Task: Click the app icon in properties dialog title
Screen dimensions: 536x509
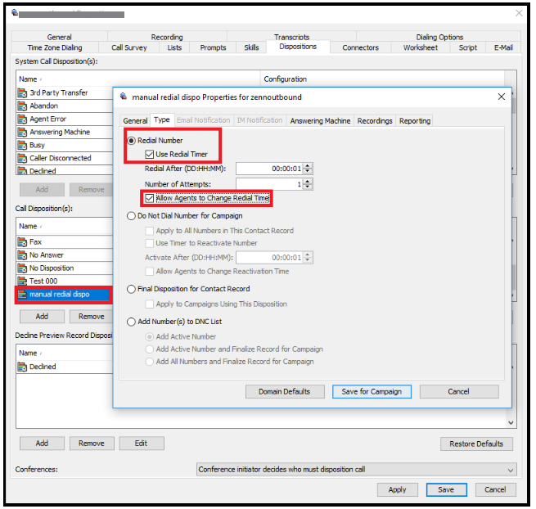Action: pyautogui.click(x=124, y=97)
